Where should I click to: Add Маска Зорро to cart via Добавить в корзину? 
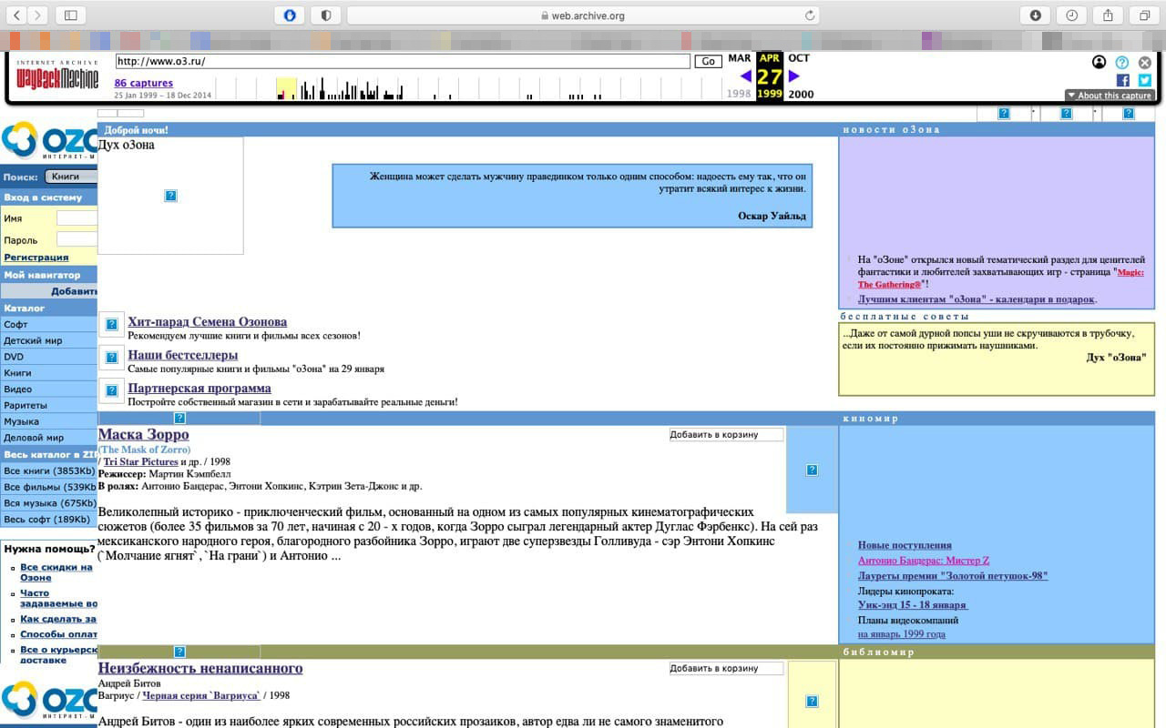point(726,435)
